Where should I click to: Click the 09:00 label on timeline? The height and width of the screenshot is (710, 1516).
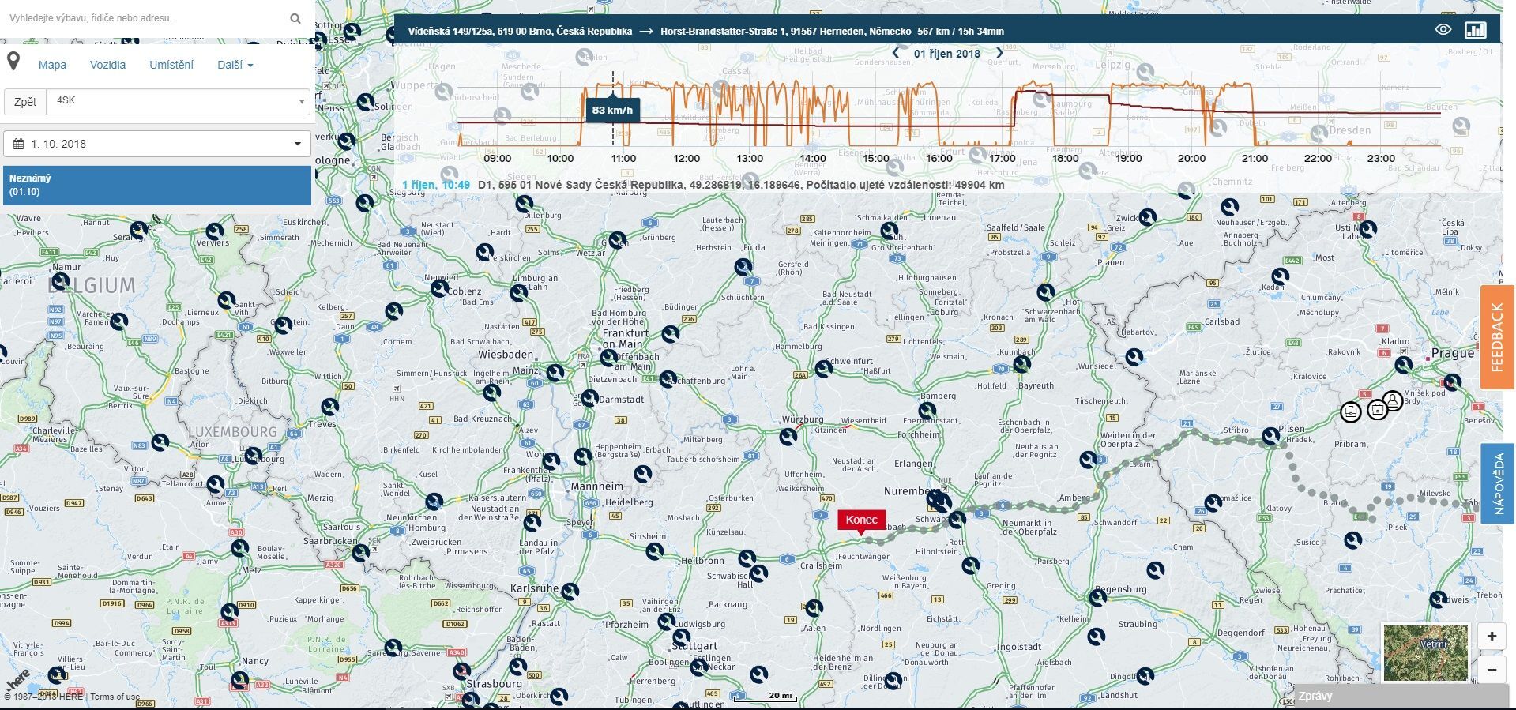tap(497, 158)
